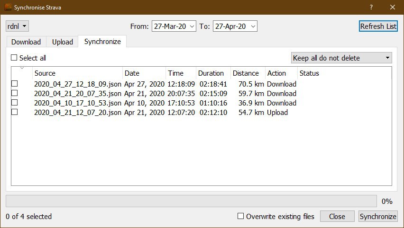This screenshot has width=404, height=228.
Task: Click the Upload action cell
Action: coord(277,113)
